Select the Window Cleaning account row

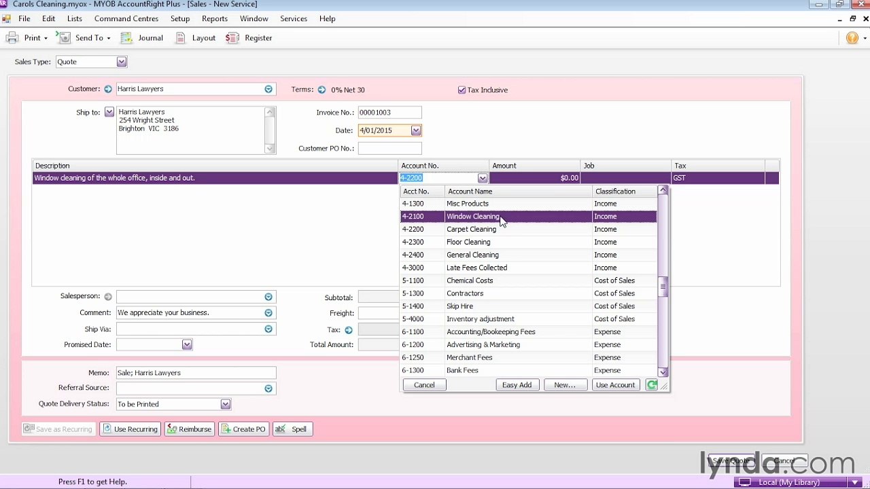click(x=529, y=217)
